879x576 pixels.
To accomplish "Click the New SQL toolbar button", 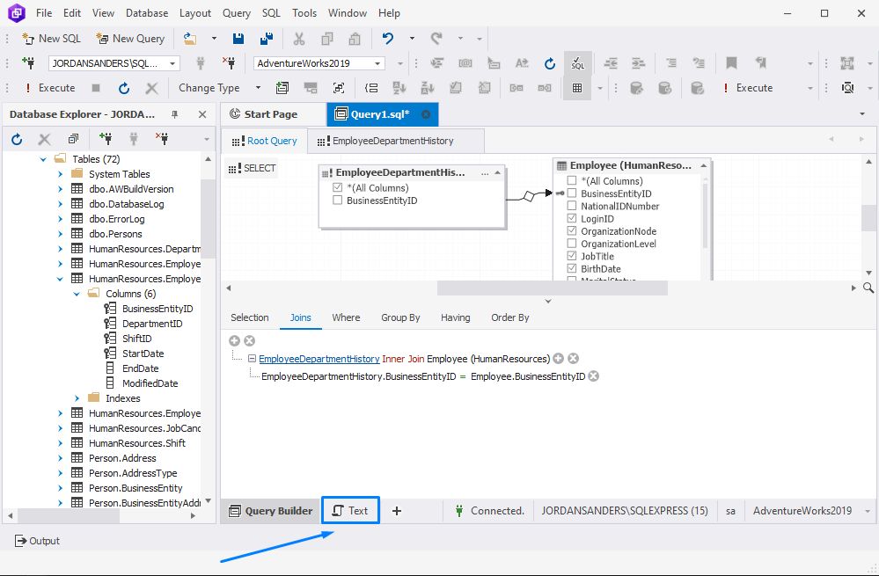I will (x=51, y=39).
